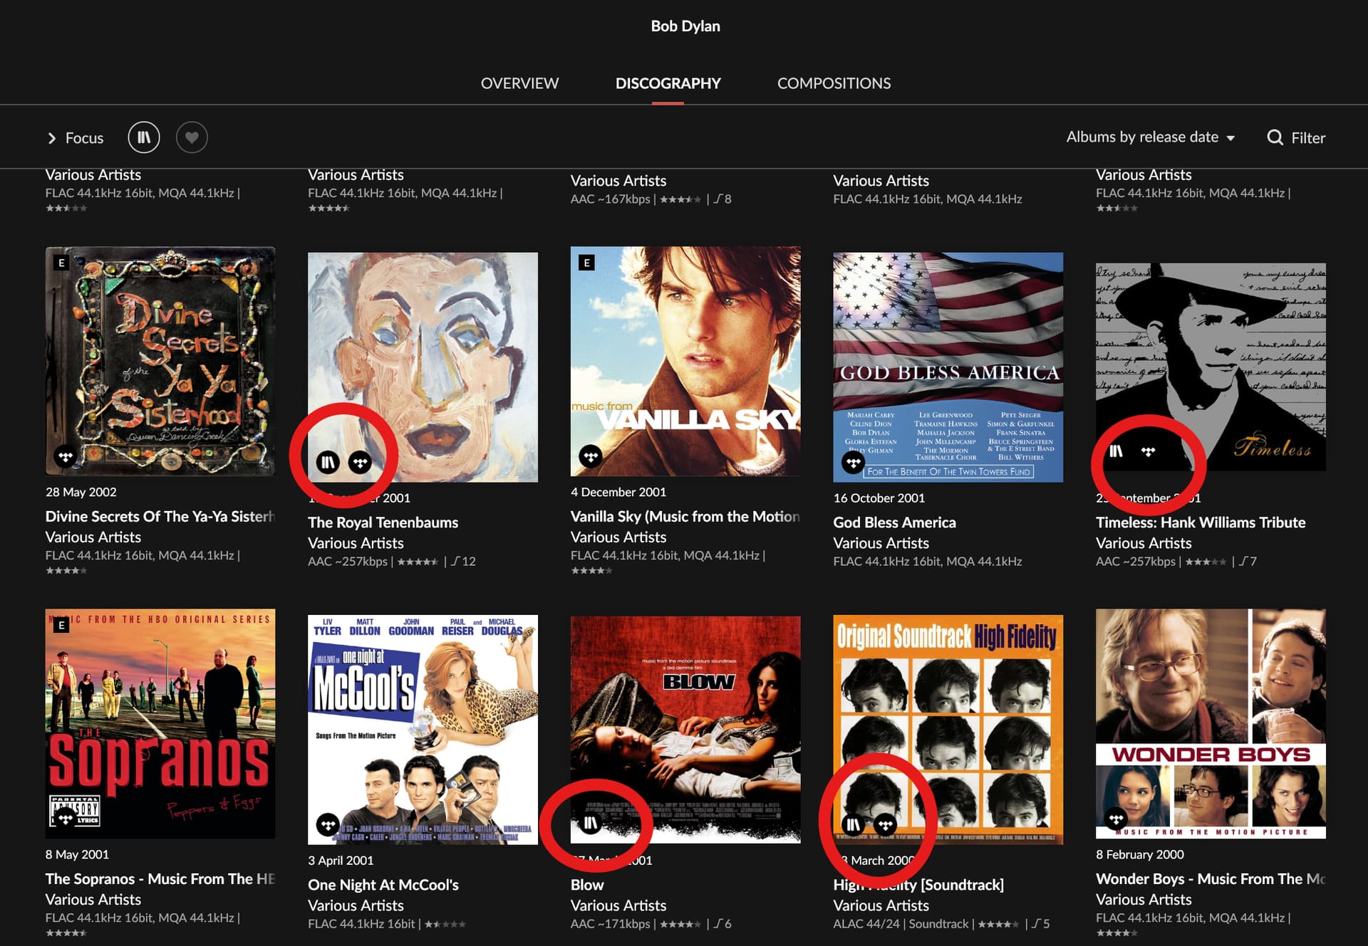Image resolution: width=1368 pixels, height=946 pixels.
Task: Click the TIDAL icon on Divine Secrets cover
Action: point(66,456)
